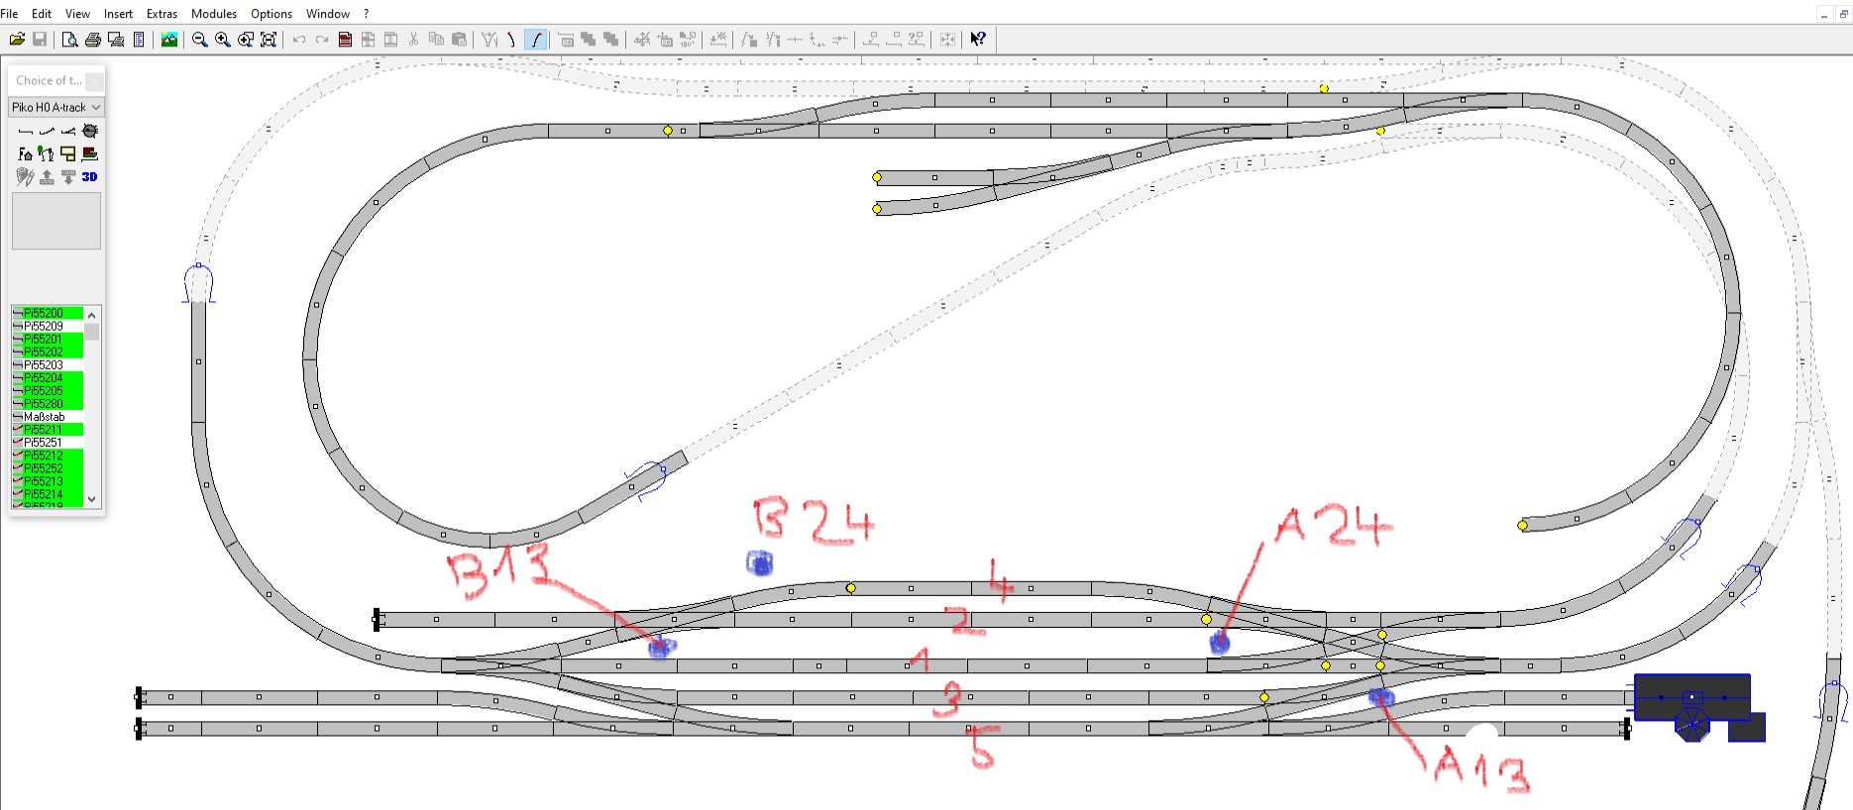1853x810 pixels.
Task: Open the landscape picture icon
Action: pos(169,40)
